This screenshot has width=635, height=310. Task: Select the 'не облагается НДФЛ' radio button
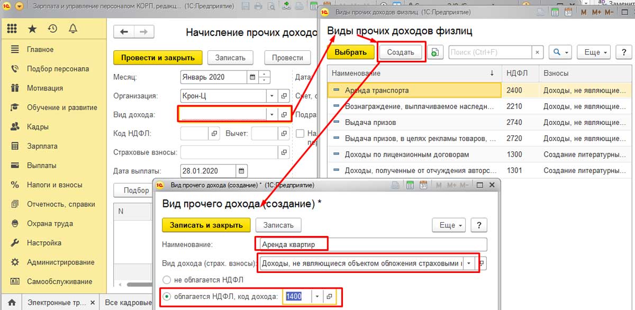pos(167,280)
